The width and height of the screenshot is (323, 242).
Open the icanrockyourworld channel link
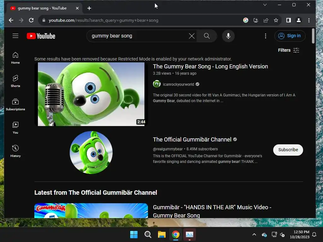tap(179, 84)
